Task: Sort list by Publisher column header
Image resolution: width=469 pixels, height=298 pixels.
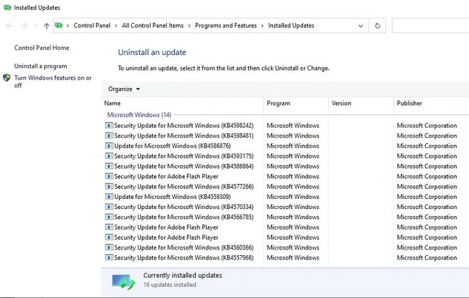Action: point(410,103)
